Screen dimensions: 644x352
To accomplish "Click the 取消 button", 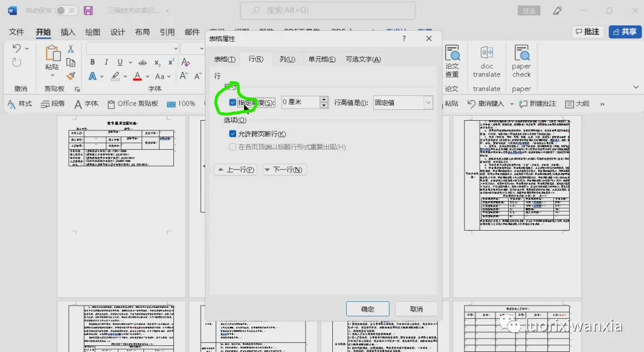I will coord(416,309).
